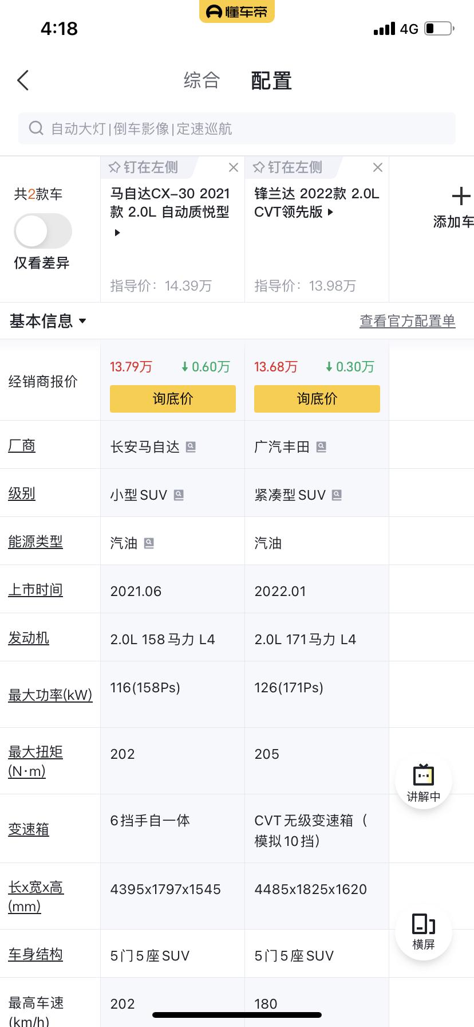The height and width of the screenshot is (1027, 474).
Task: Focus the config search input field
Action: point(237,128)
